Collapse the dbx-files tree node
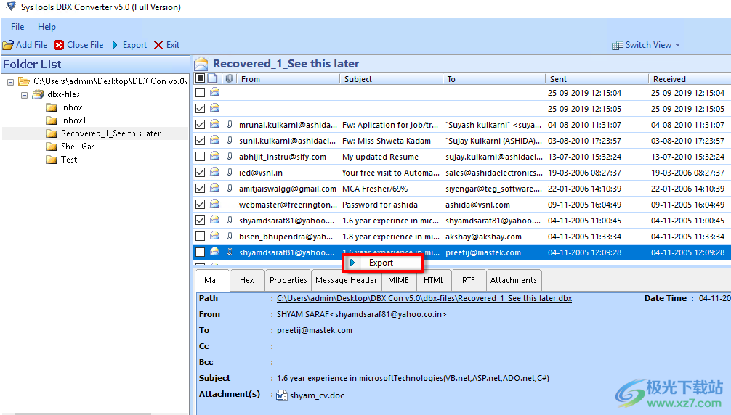Screen dimensions: 731x415 pyautogui.click(x=24, y=95)
